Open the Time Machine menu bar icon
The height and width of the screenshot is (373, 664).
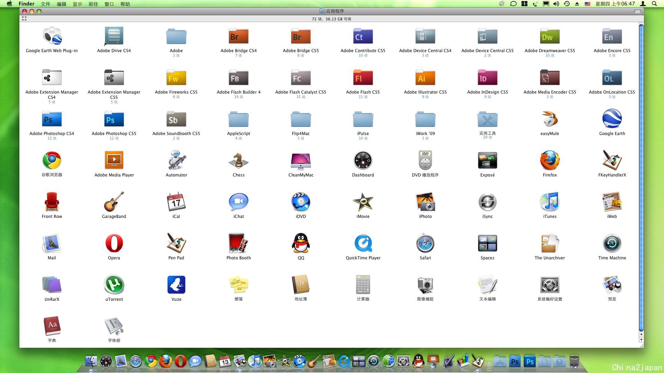[x=567, y=4]
